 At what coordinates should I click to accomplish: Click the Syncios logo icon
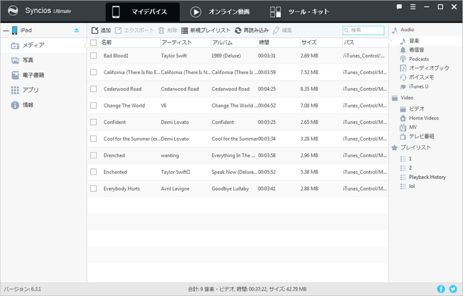pyautogui.click(x=13, y=11)
